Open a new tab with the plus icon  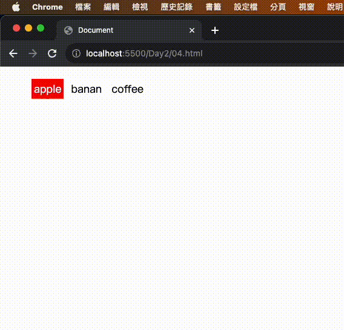point(215,30)
